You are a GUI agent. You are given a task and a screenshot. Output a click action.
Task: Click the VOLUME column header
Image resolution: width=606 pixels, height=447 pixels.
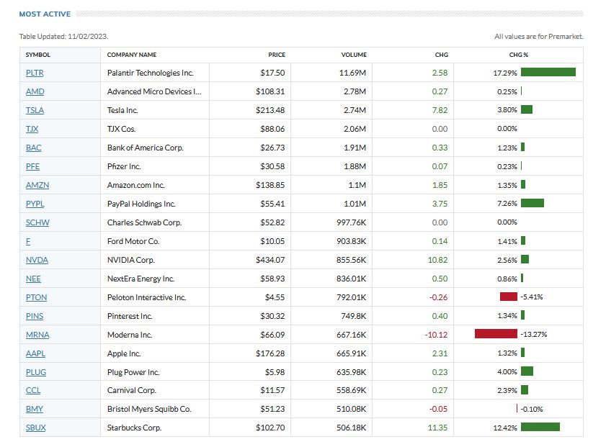354,55
